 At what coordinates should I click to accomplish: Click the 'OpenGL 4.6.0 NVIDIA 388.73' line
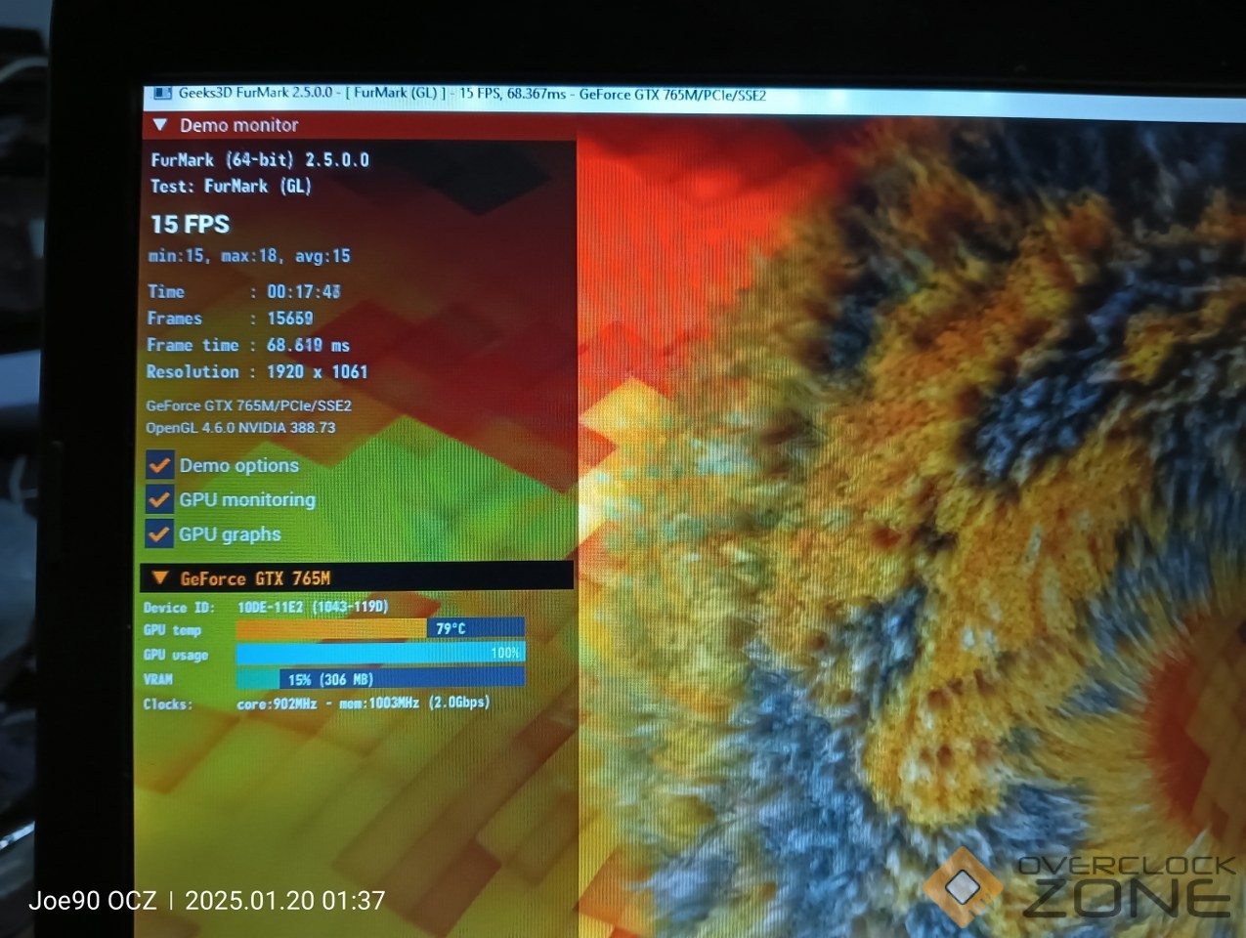tap(240, 428)
